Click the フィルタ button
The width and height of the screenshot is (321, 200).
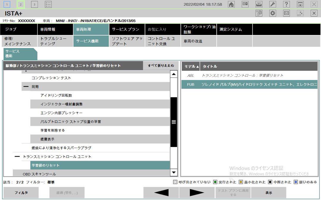coord(21,193)
